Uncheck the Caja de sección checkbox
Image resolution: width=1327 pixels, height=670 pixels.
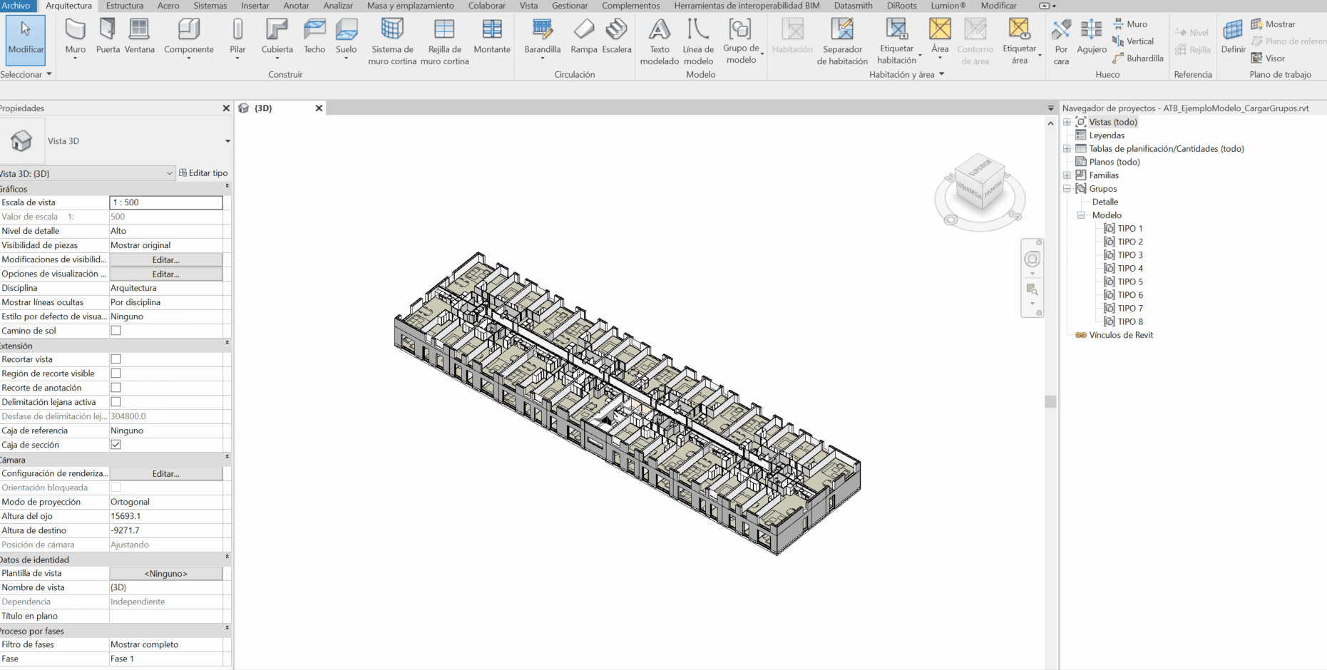click(x=116, y=445)
